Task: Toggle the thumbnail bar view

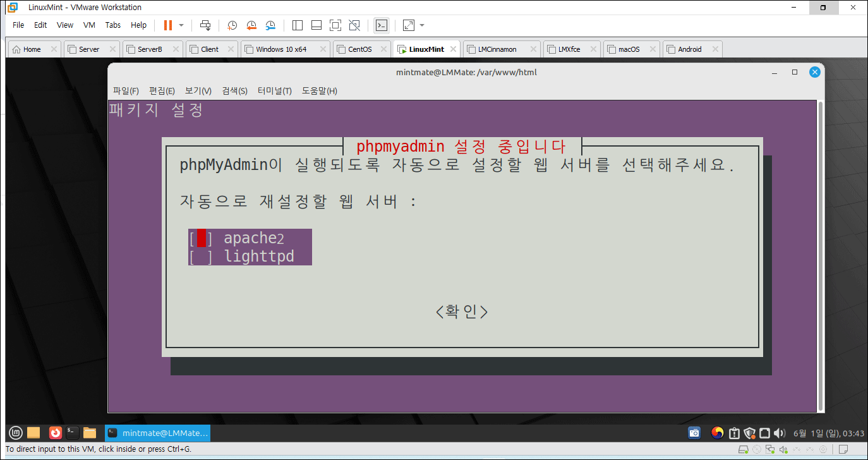Action: coord(316,25)
